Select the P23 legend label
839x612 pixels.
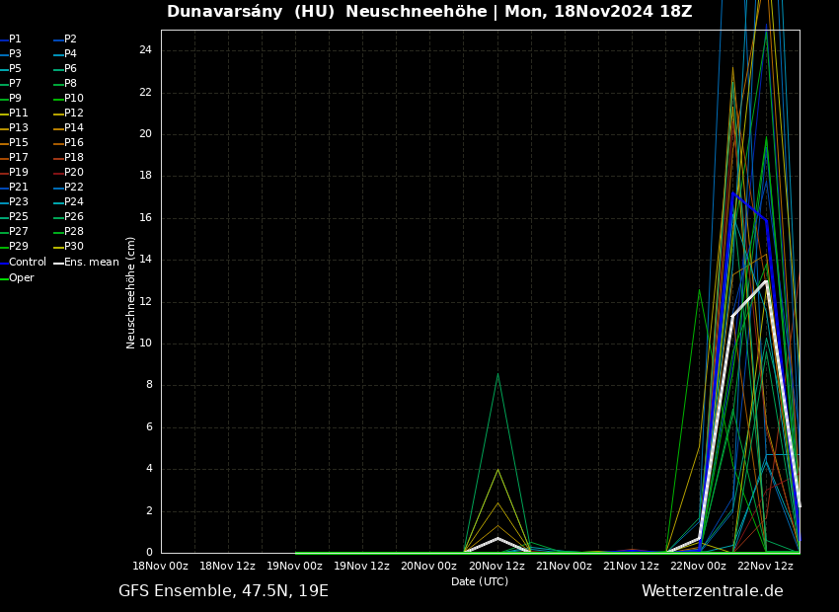[18, 202]
